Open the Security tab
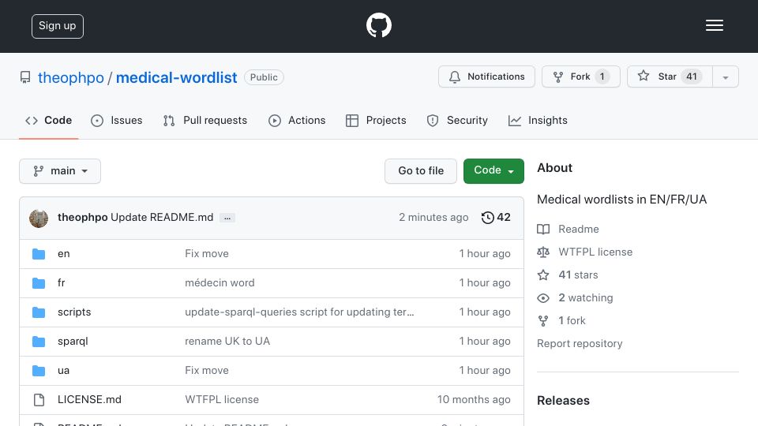This screenshot has width=758, height=426. click(457, 120)
